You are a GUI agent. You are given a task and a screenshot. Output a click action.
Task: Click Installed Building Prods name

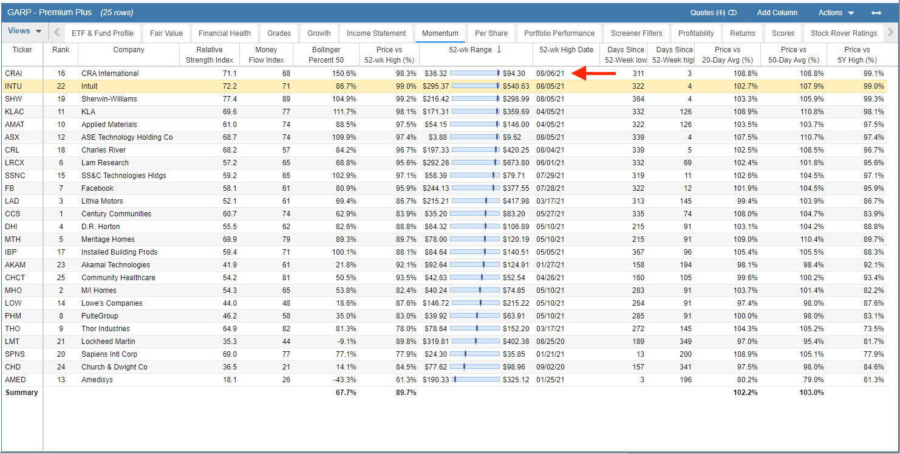(120, 252)
